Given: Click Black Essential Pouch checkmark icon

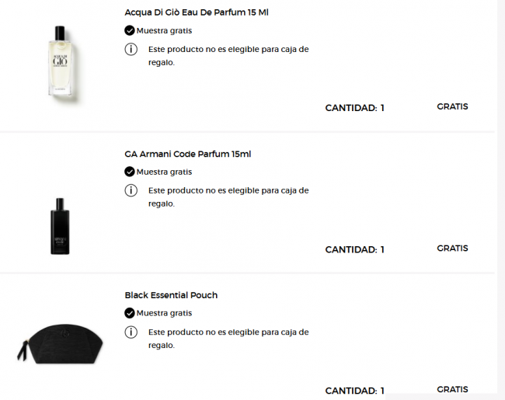Looking at the screenshot, I should coord(130,313).
